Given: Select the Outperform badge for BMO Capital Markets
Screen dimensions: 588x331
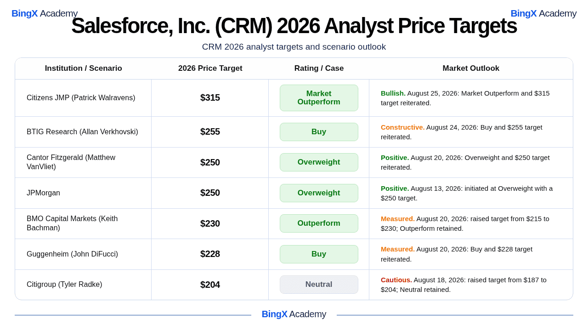Looking at the screenshot, I should tap(319, 223).
